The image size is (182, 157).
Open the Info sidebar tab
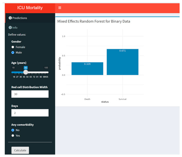point(30,27)
